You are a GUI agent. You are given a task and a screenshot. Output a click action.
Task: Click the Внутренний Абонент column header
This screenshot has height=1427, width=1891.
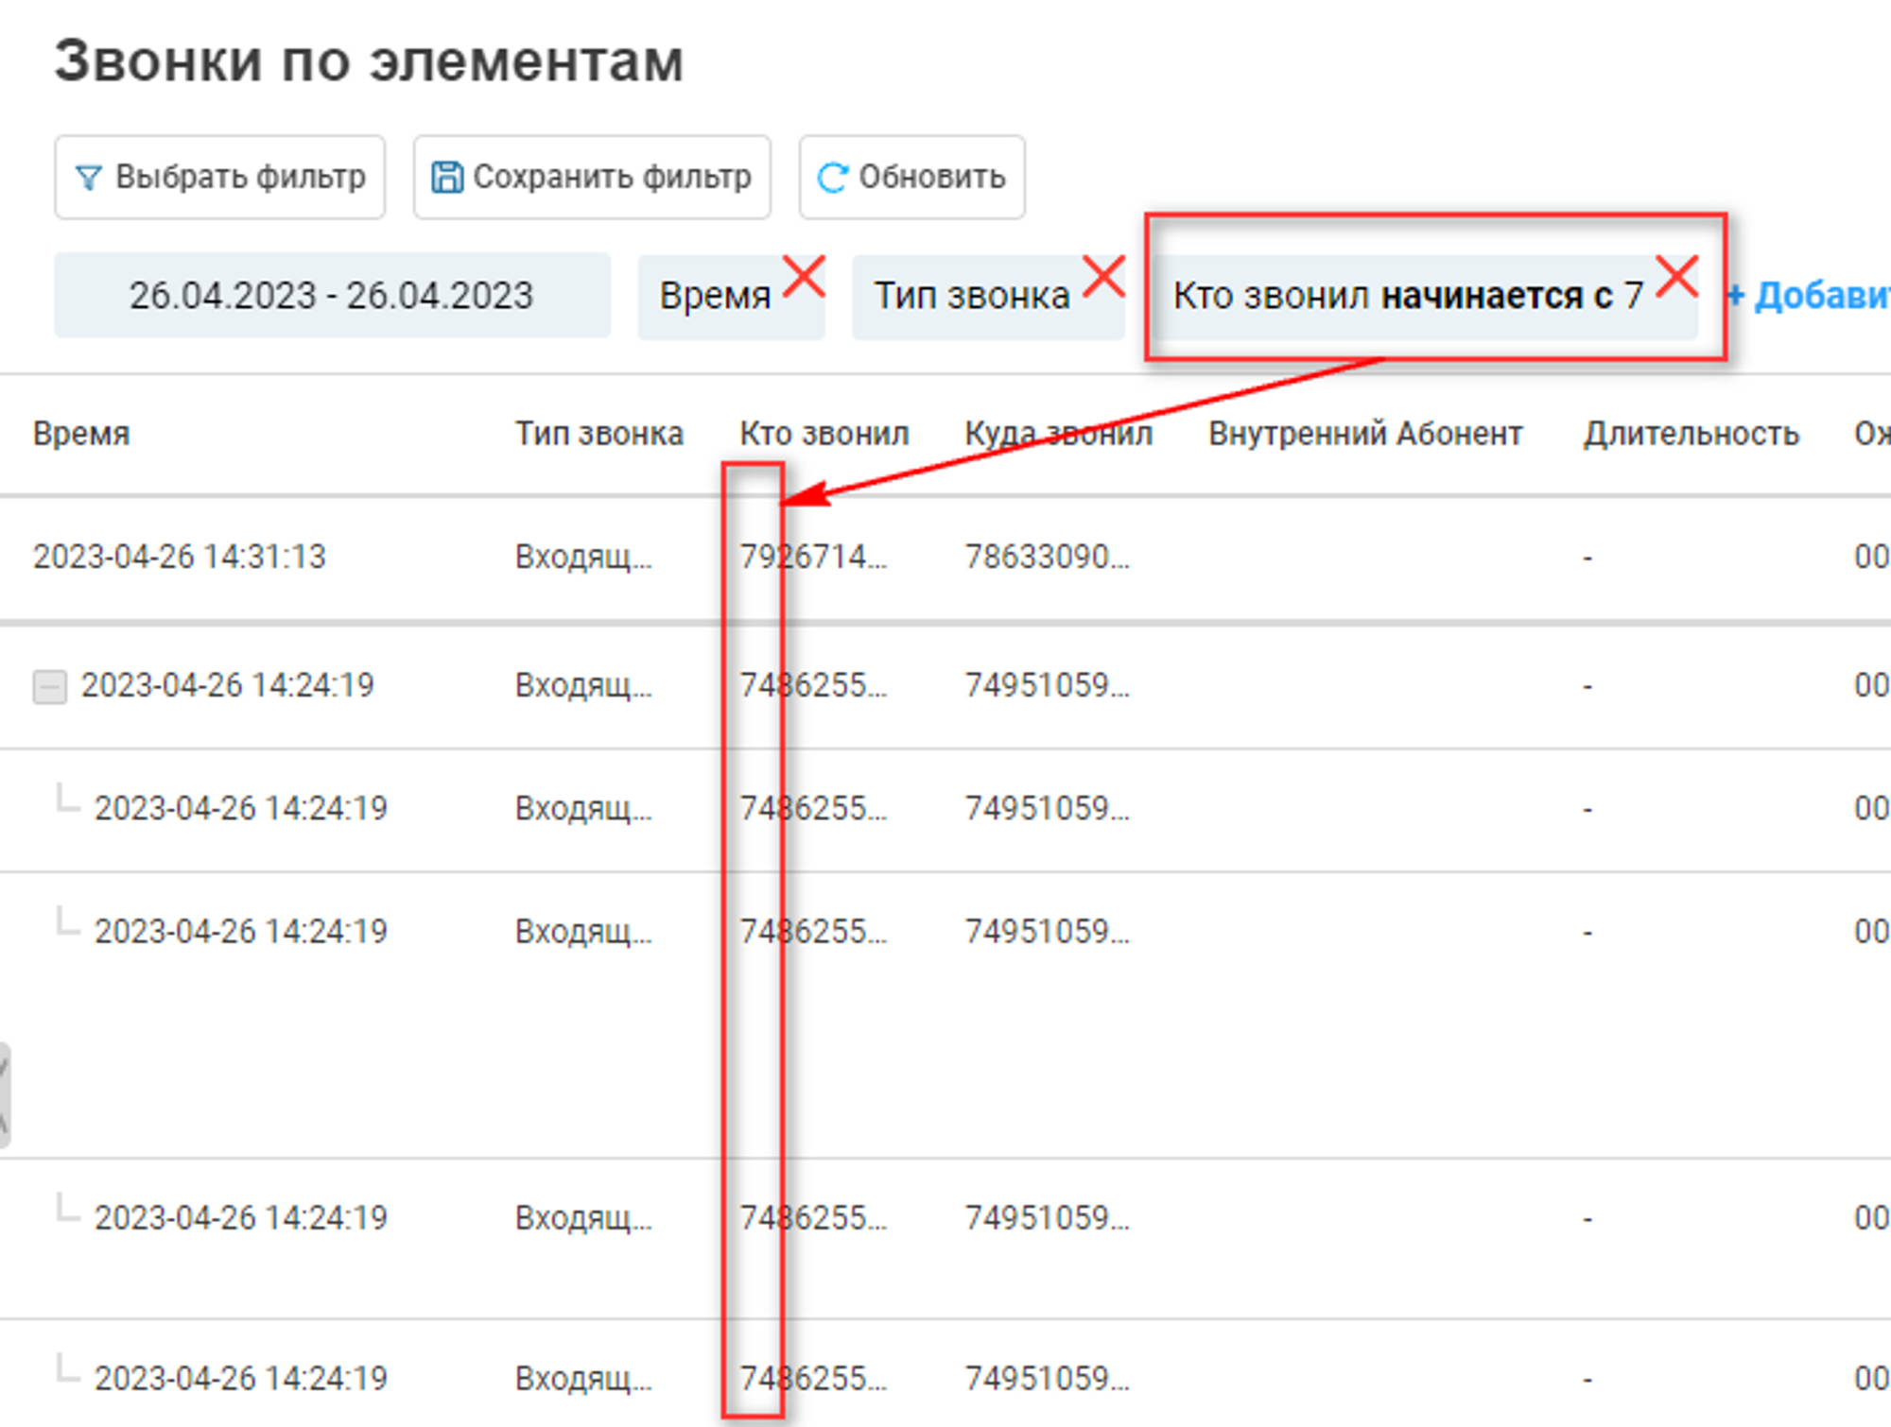tap(1364, 434)
